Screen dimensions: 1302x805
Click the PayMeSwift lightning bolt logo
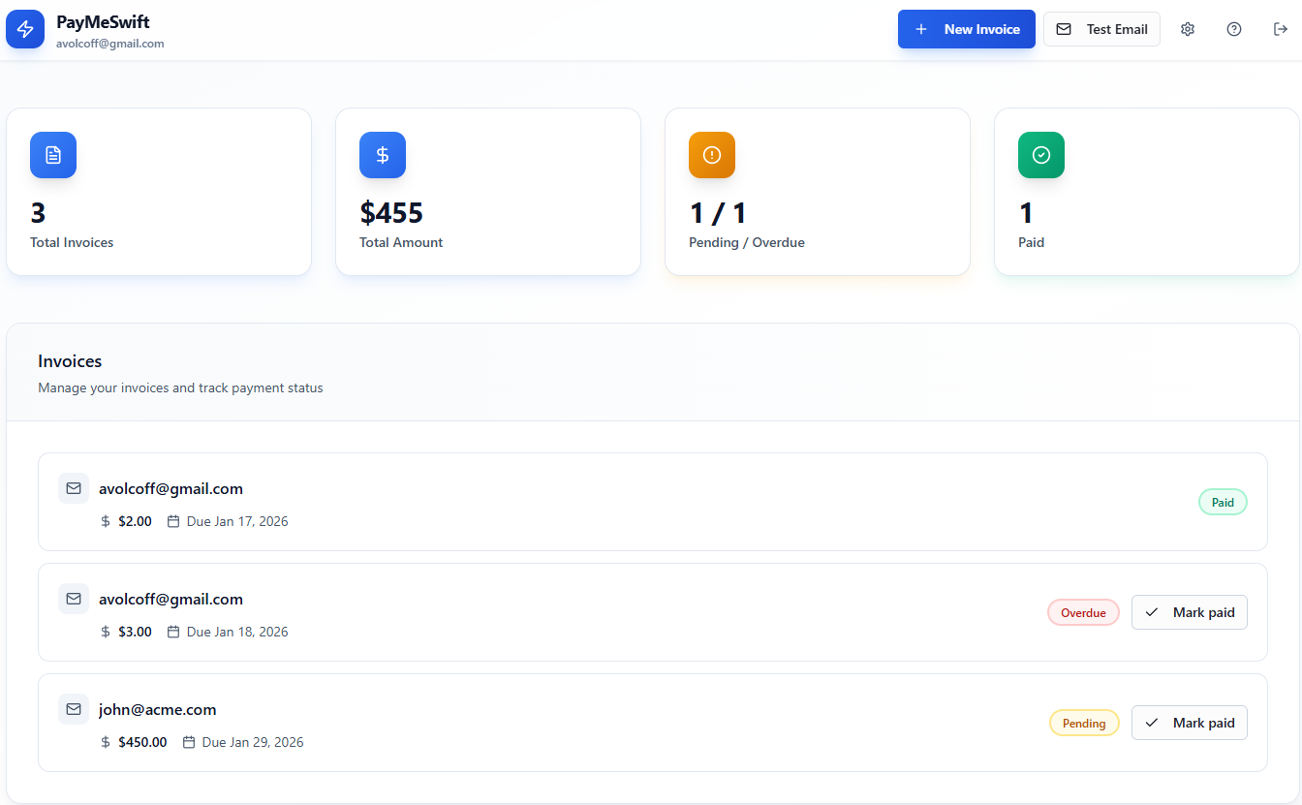pos(25,29)
